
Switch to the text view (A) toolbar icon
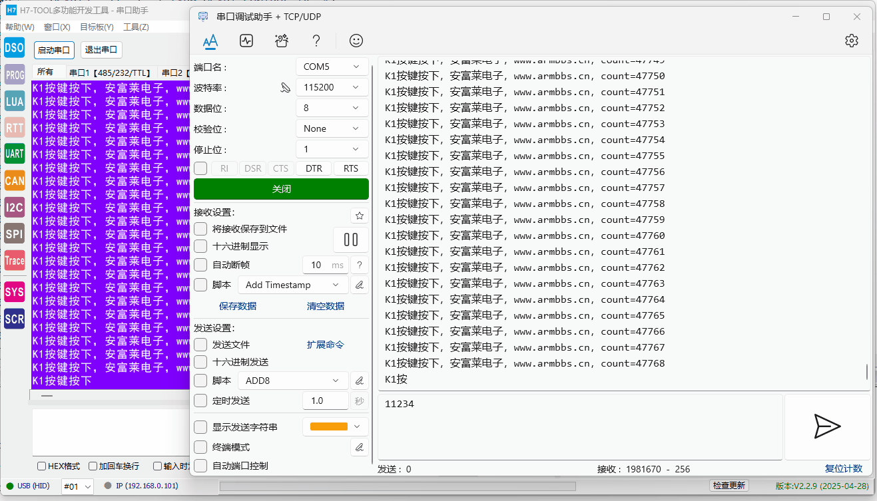(210, 41)
